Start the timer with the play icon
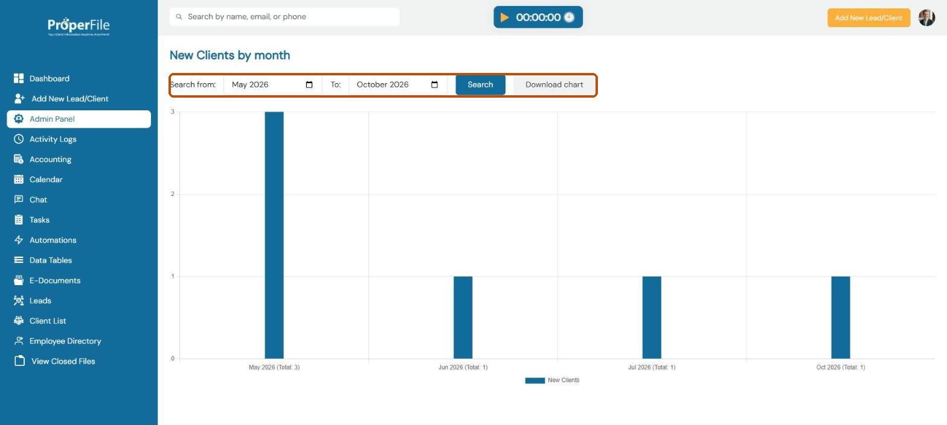 tap(504, 17)
